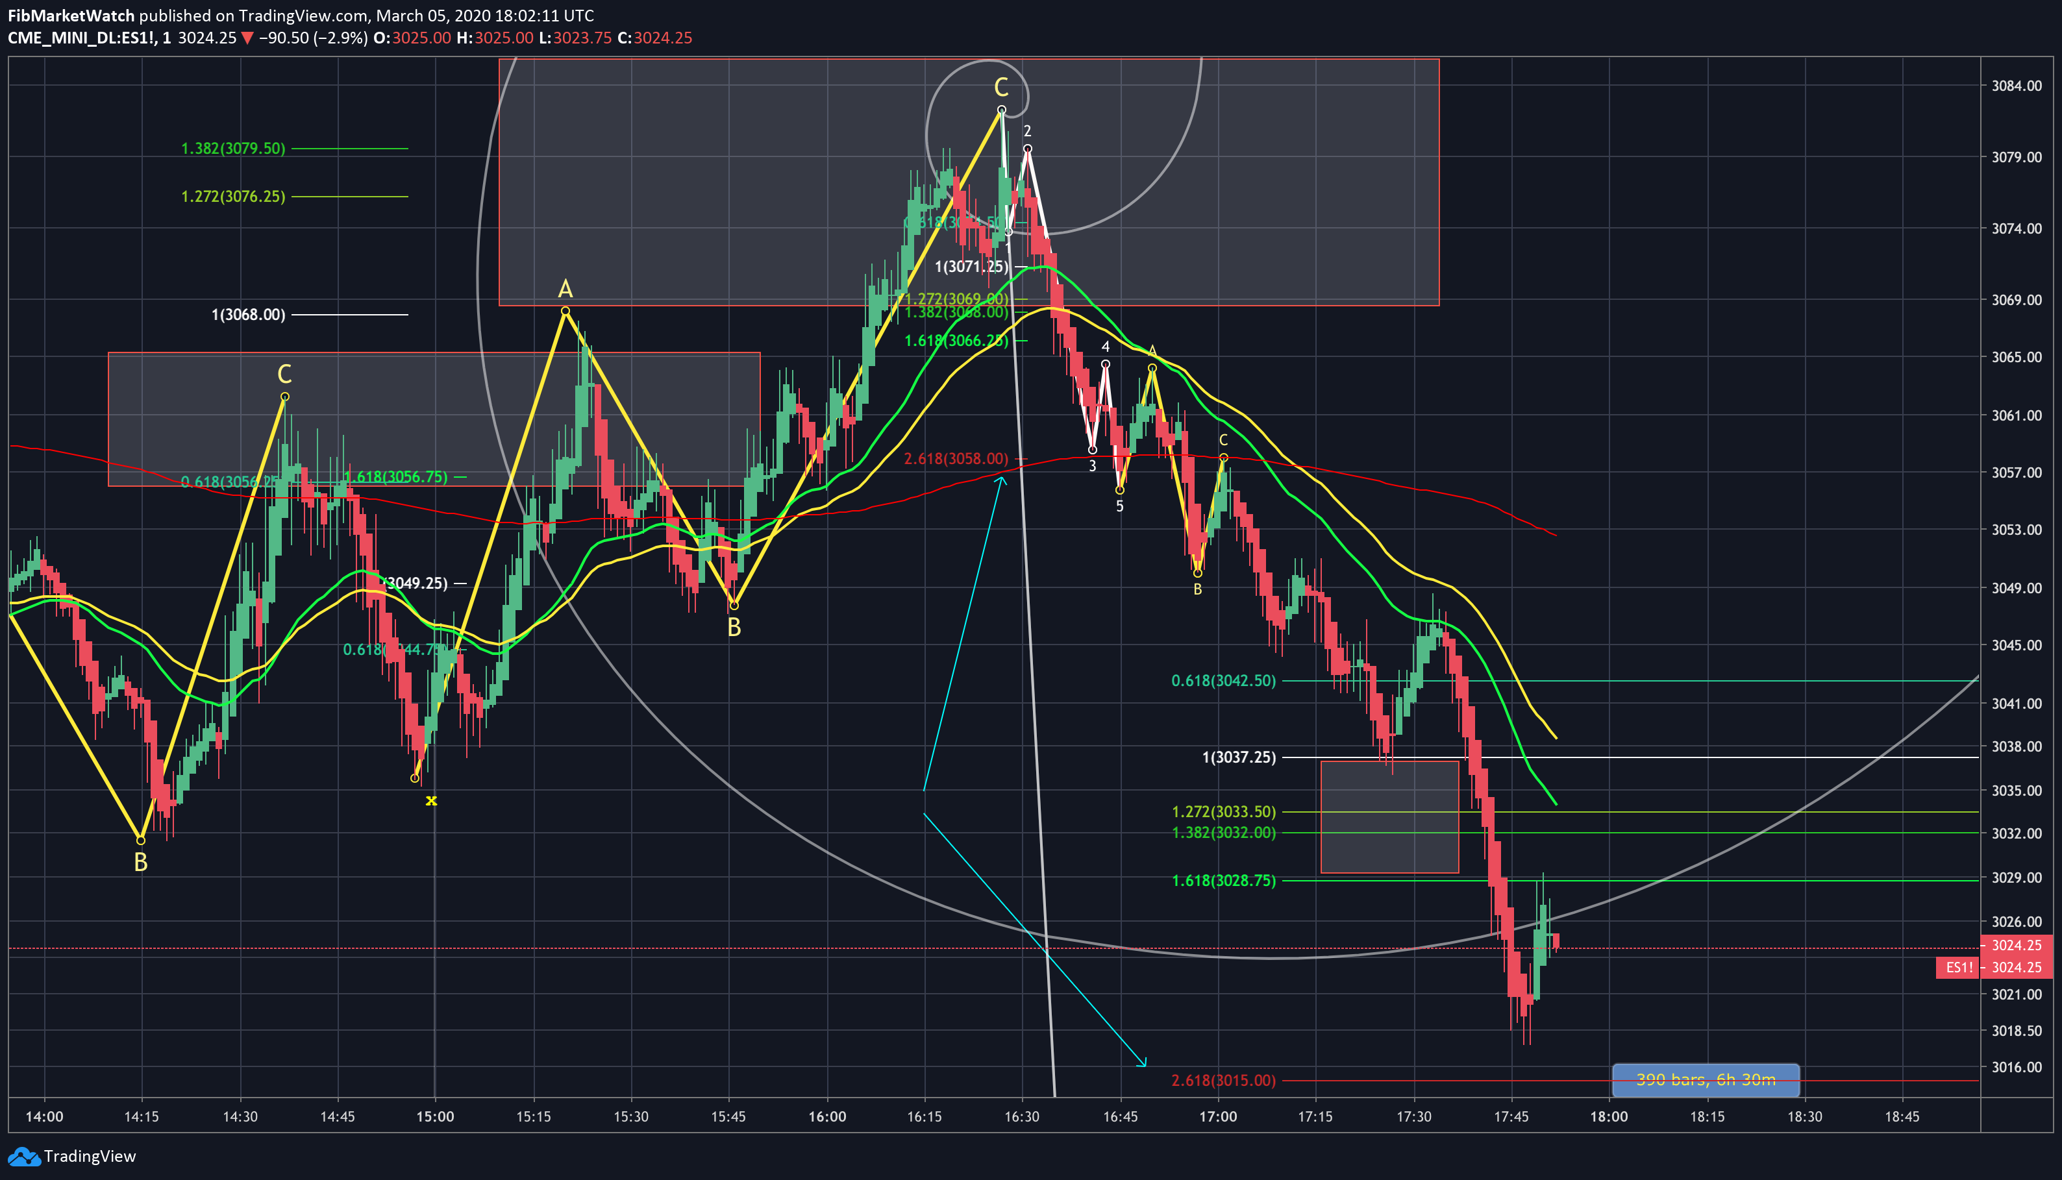The image size is (2062, 1180).
Task: Select the 1(3037.25) level label
Action: [x=1239, y=757]
